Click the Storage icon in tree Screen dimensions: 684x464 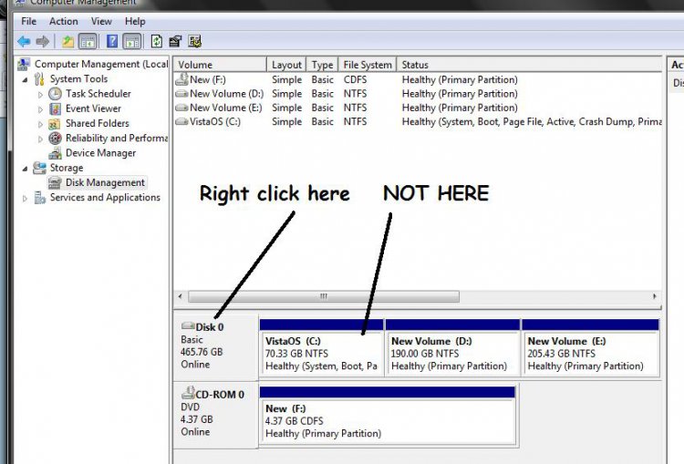[x=39, y=168]
